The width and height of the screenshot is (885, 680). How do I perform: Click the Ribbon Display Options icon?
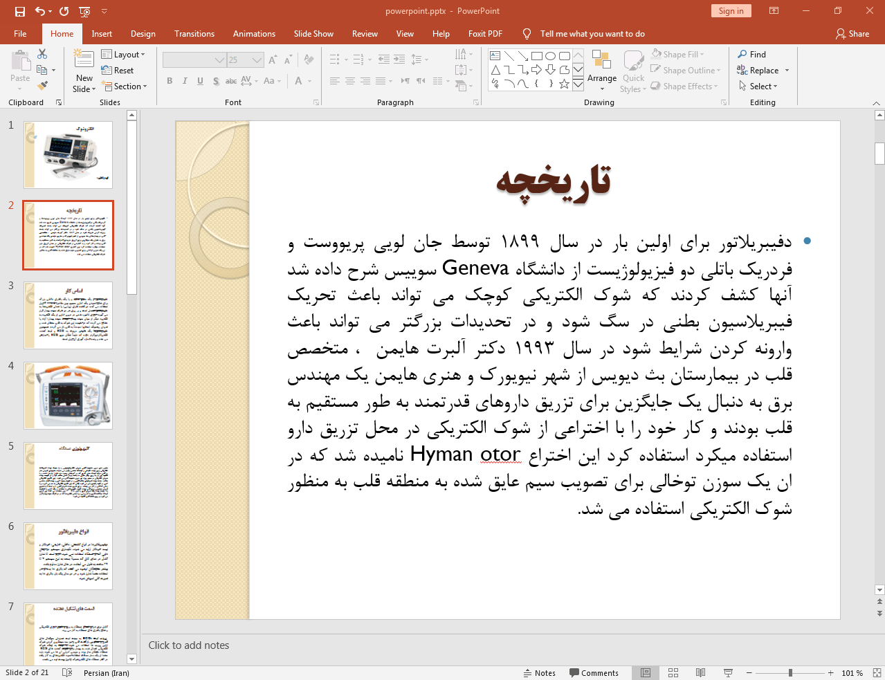point(774,11)
